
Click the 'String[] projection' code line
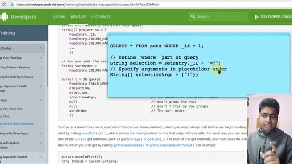coord(84,30)
